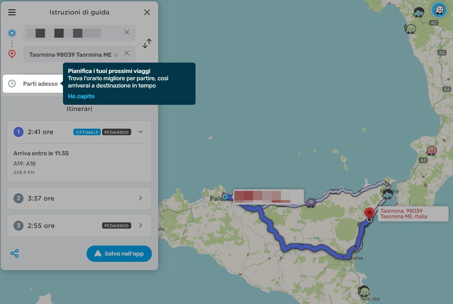Dismiss tooltip with Ho capito

[x=81, y=96]
